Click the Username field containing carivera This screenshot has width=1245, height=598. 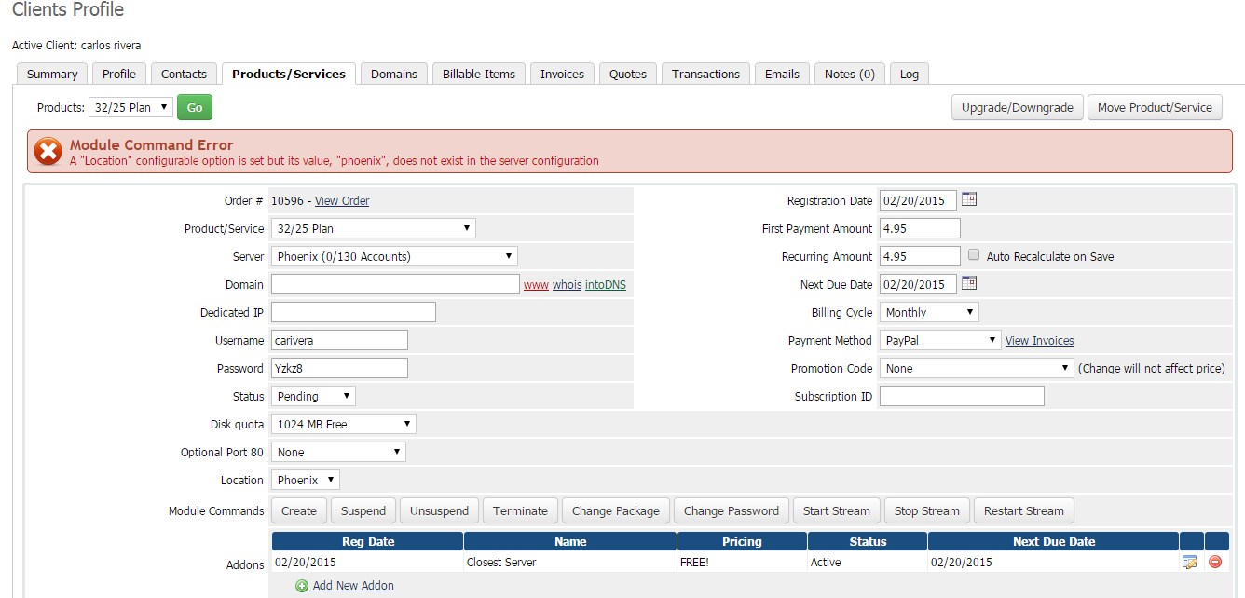click(339, 340)
